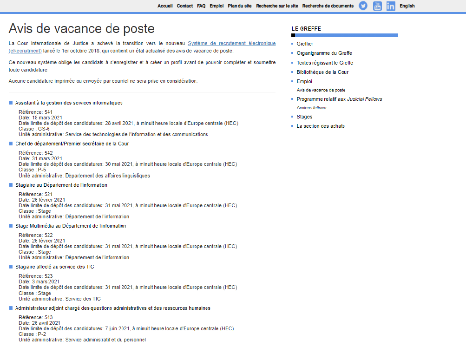Open La section des achats link
The height and width of the screenshot is (347, 466).
(321, 126)
